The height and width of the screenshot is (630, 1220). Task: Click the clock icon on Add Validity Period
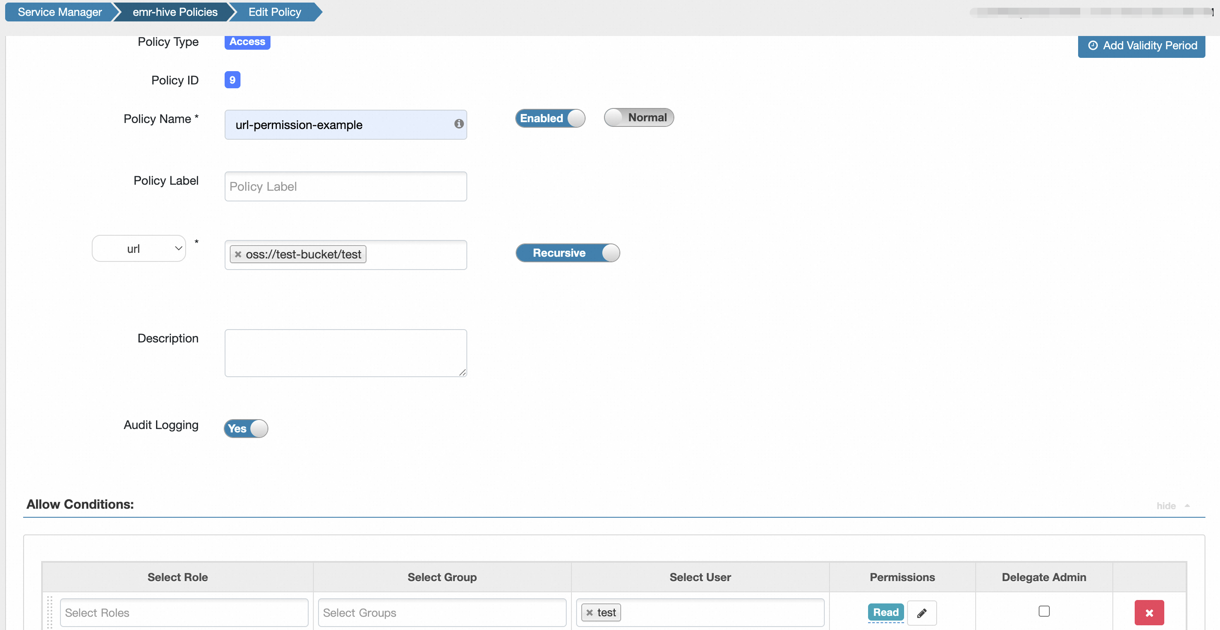[1093, 45]
